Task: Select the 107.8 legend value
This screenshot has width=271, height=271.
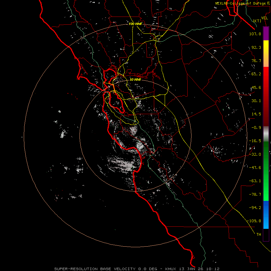Action: point(255,34)
